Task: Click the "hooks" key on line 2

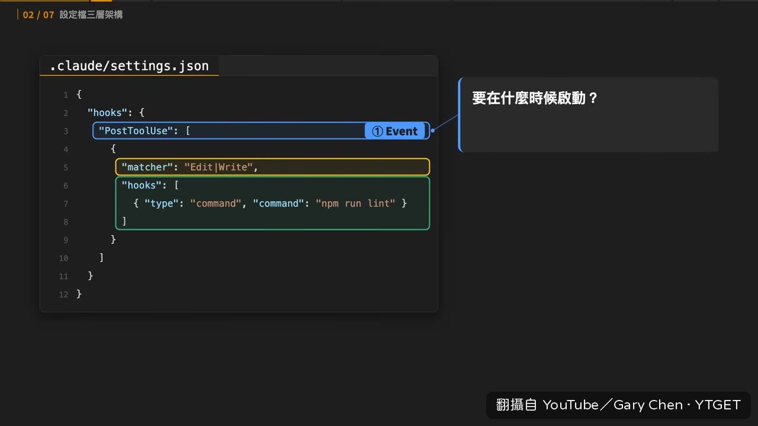Action: 107,112
